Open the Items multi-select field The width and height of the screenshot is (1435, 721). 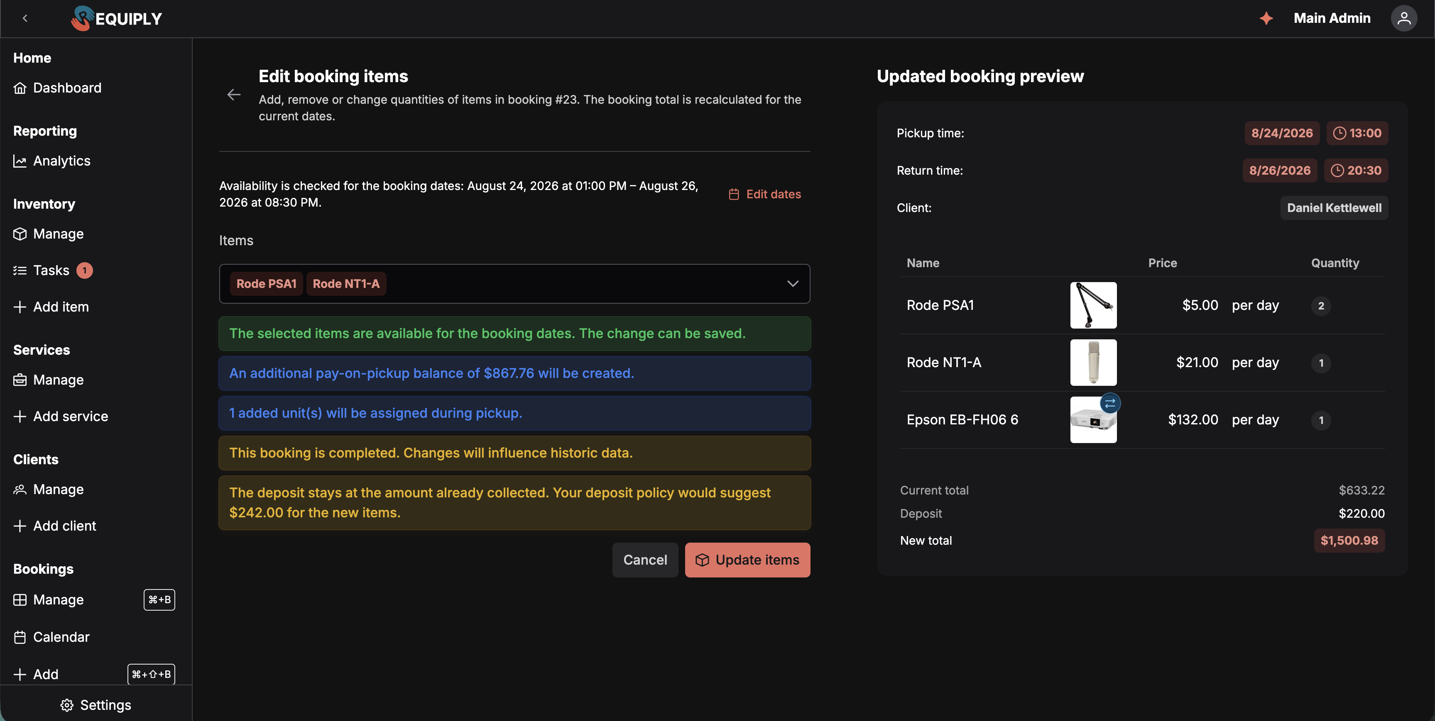(x=514, y=284)
